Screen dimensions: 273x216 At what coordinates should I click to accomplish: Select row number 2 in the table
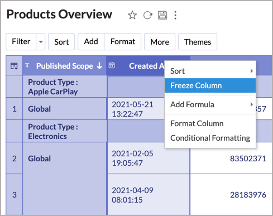15,159
